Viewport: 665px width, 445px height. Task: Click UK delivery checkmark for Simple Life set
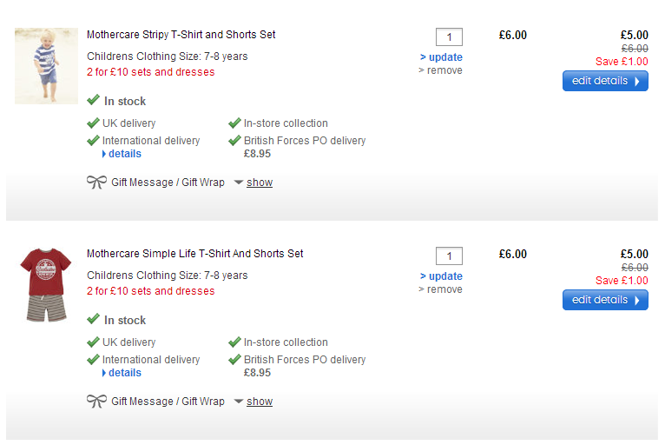click(94, 342)
